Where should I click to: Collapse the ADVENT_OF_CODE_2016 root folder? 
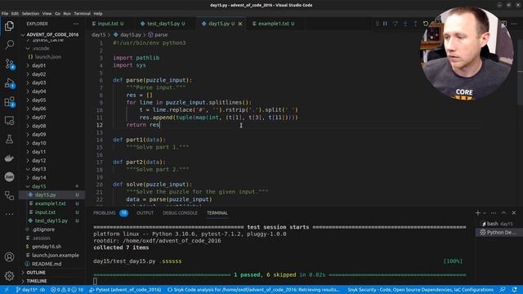(x=52, y=34)
